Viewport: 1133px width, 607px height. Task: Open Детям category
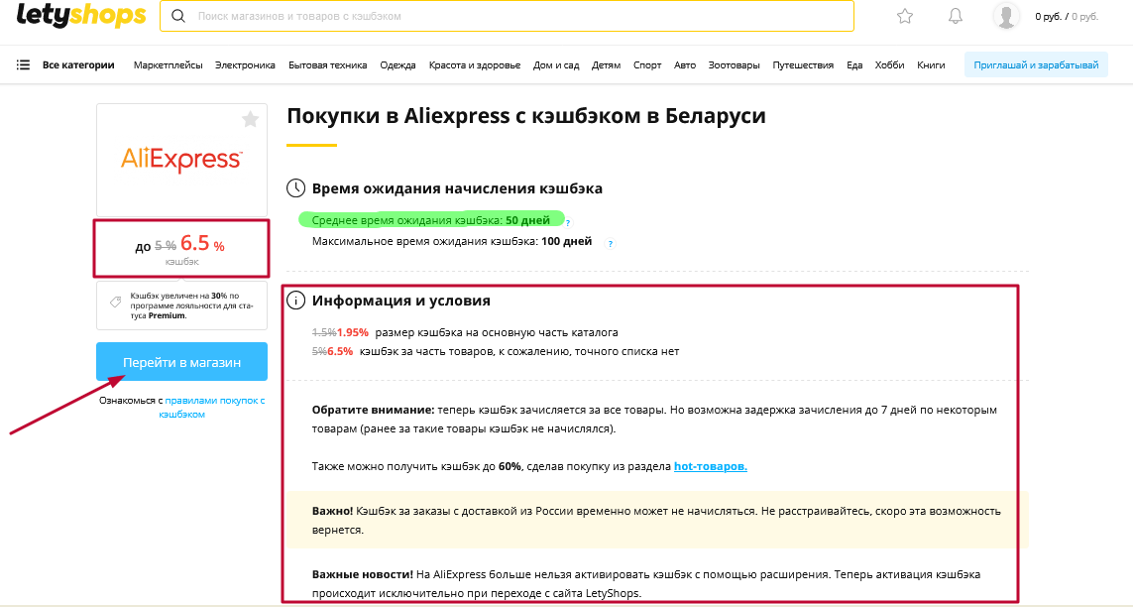tap(606, 65)
